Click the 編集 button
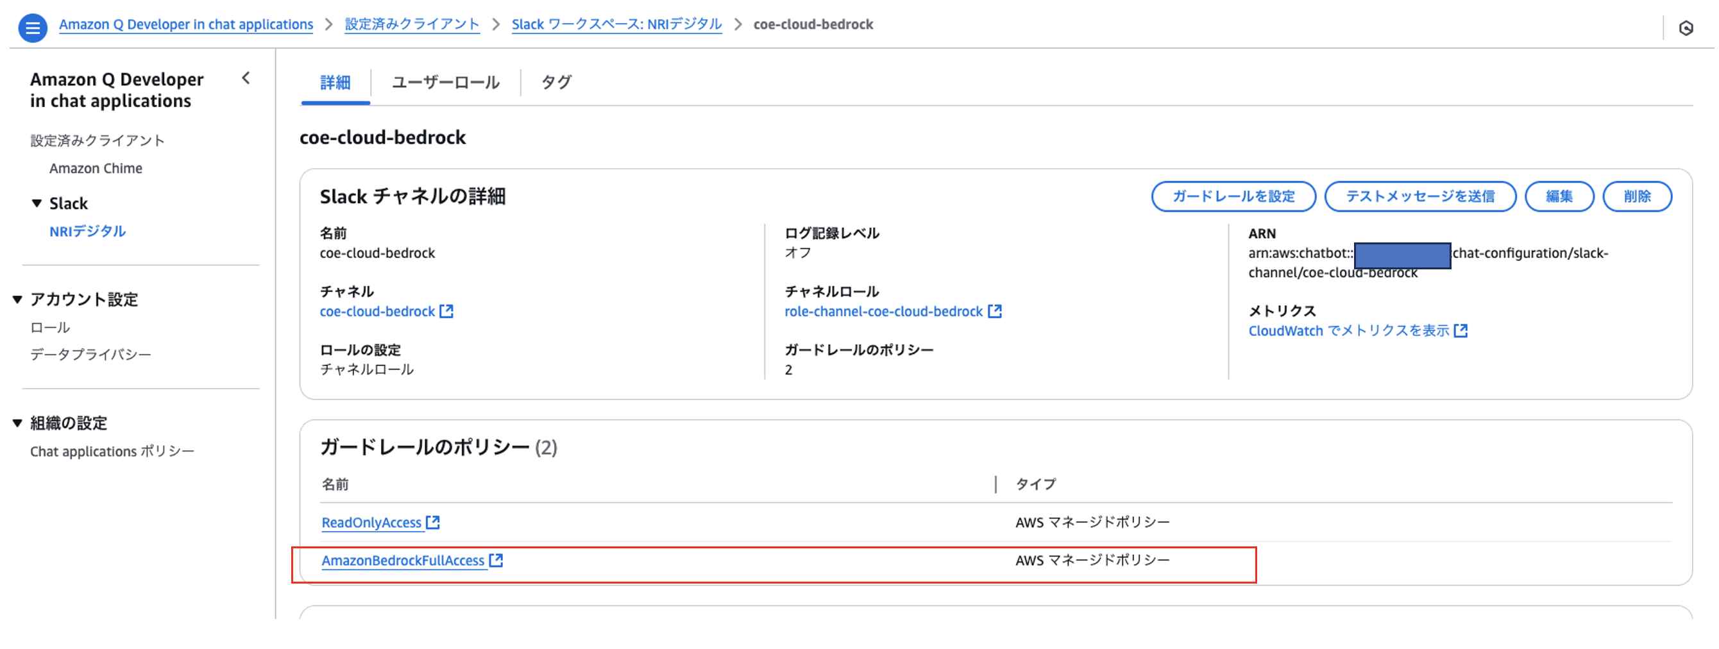1719x649 pixels. [1559, 197]
